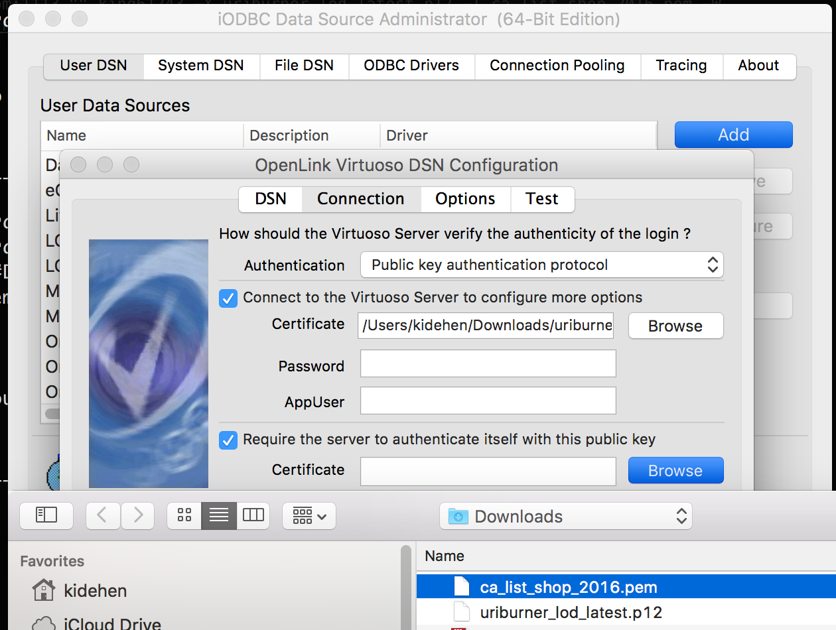Switch to the Test tab

[542, 199]
